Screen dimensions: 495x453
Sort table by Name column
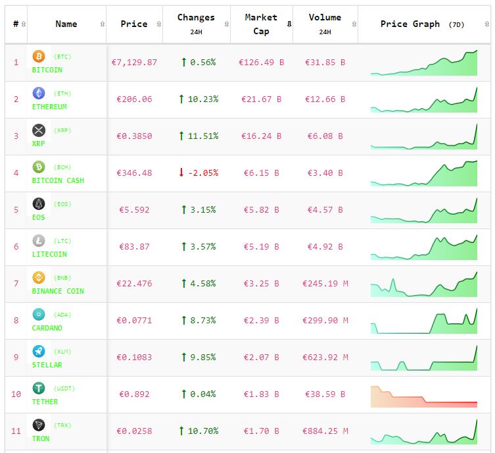coord(66,24)
